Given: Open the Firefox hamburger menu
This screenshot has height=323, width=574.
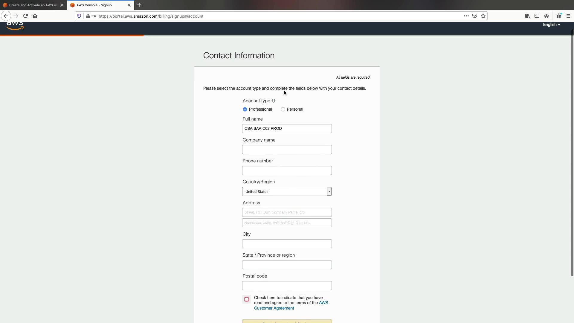Looking at the screenshot, I should [x=568, y=16].
